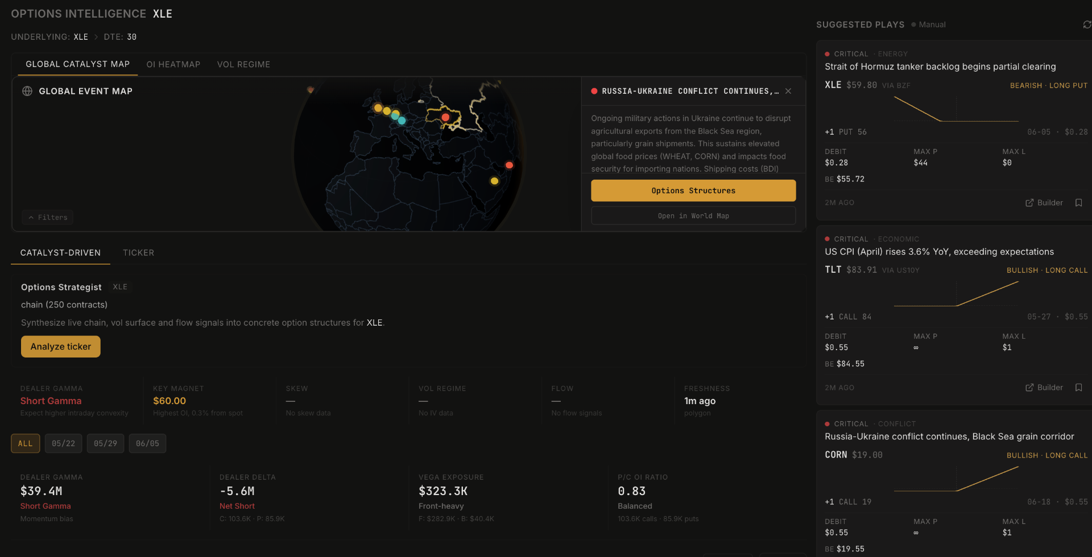1092x557 pixels.
Task: Filter by the 06/05 expiration
Action: pos(147,443)
